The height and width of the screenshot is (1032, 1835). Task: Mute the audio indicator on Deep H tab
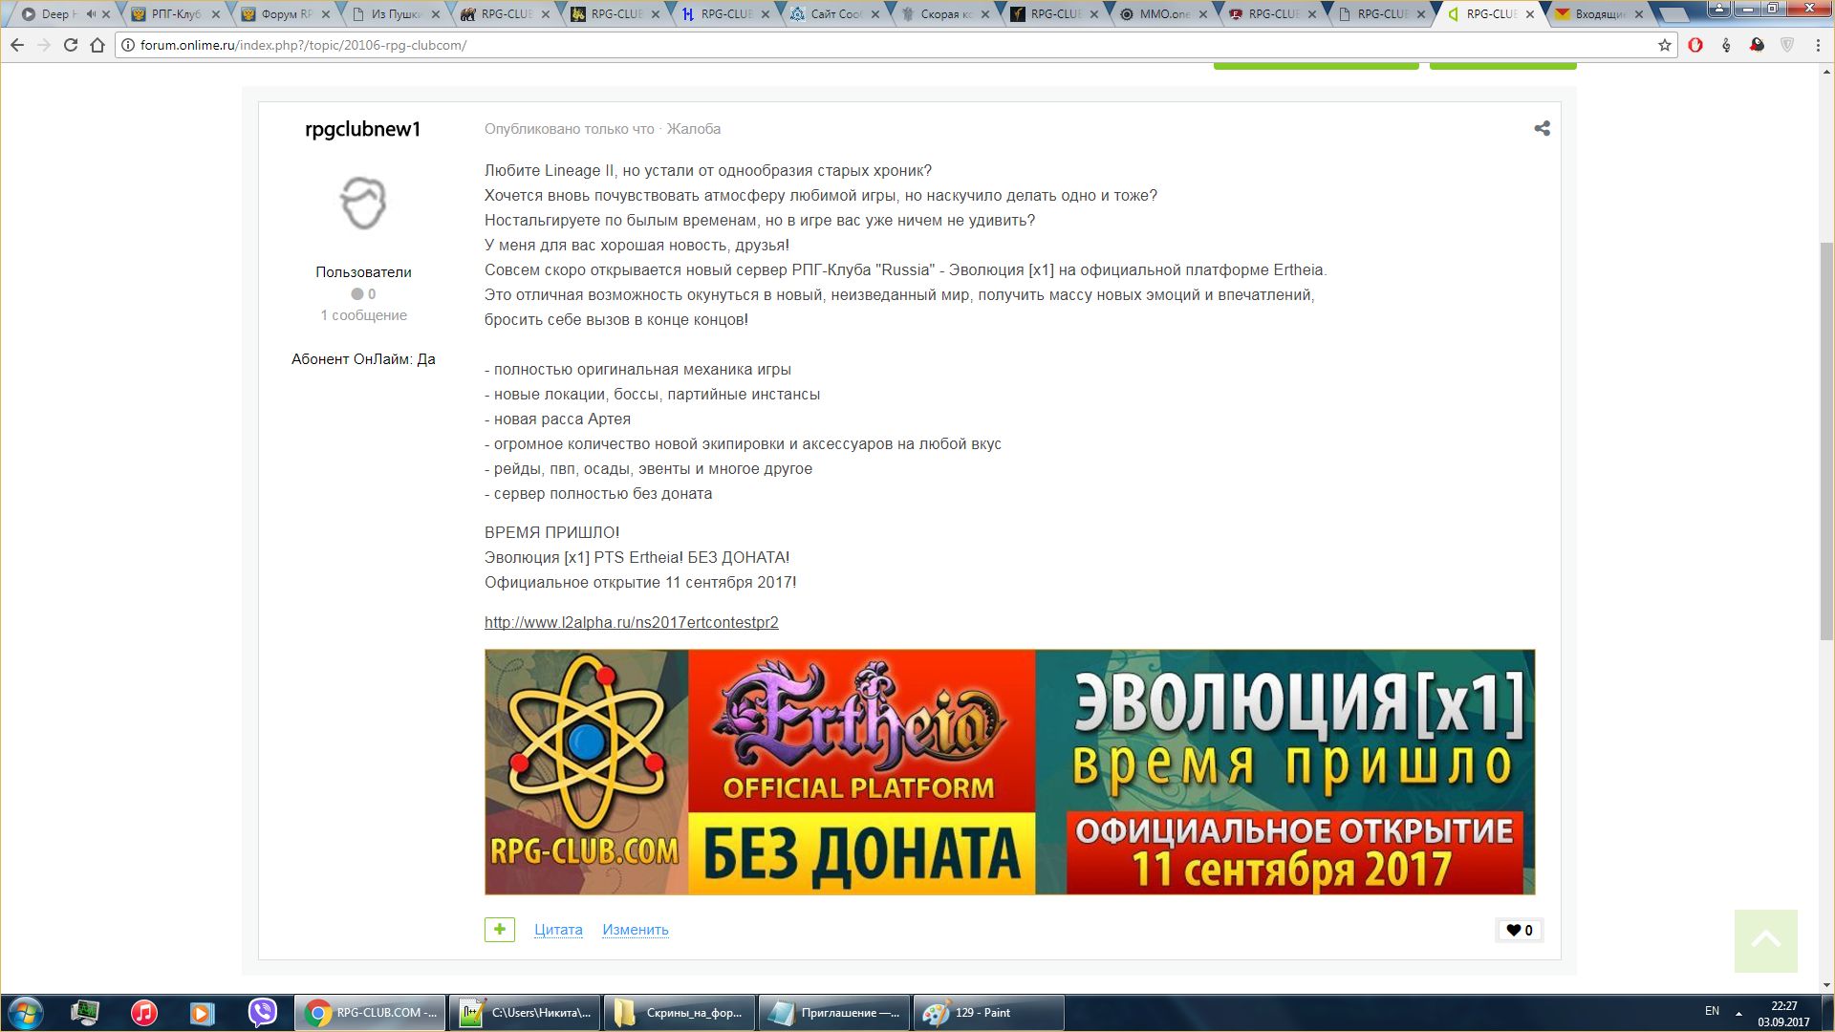point(91,14)
